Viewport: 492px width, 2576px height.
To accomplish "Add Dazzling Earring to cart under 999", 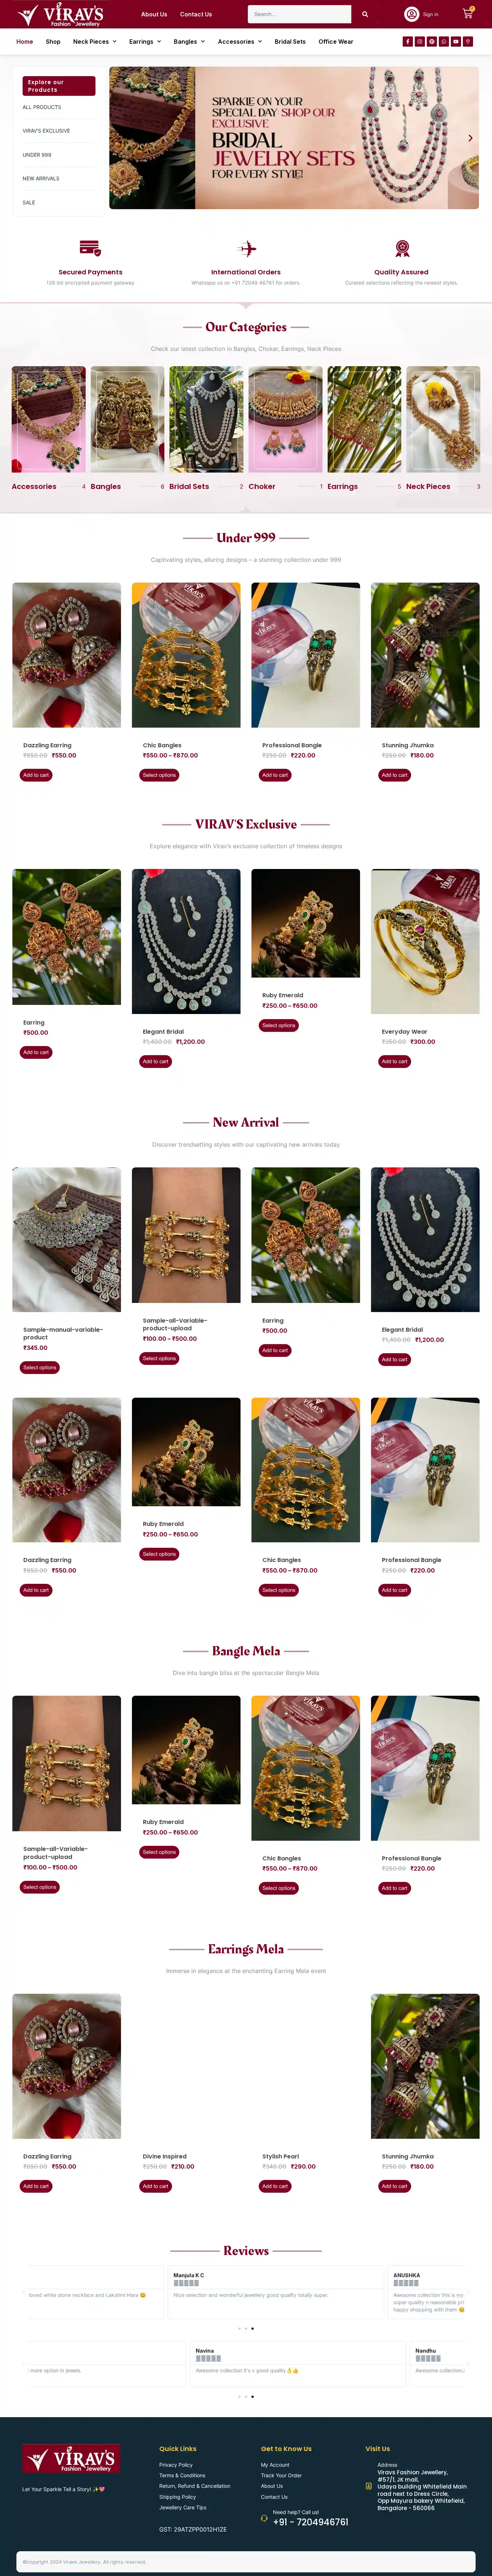I will click(36, 775).
